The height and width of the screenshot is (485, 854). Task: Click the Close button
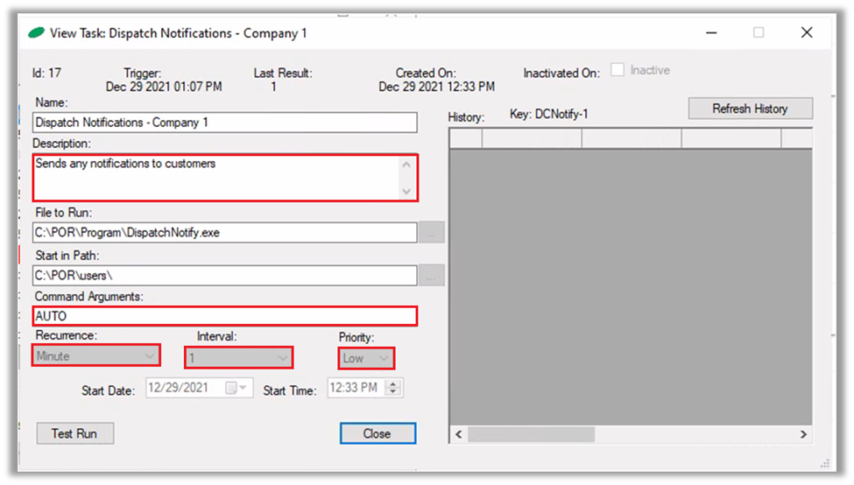tap(378, 433)
